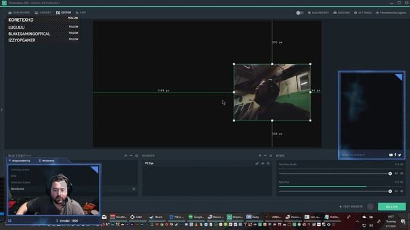The width and height of the screenshot is (410, 230).
Task: Open the Library tab
Action: click(43, 13)
